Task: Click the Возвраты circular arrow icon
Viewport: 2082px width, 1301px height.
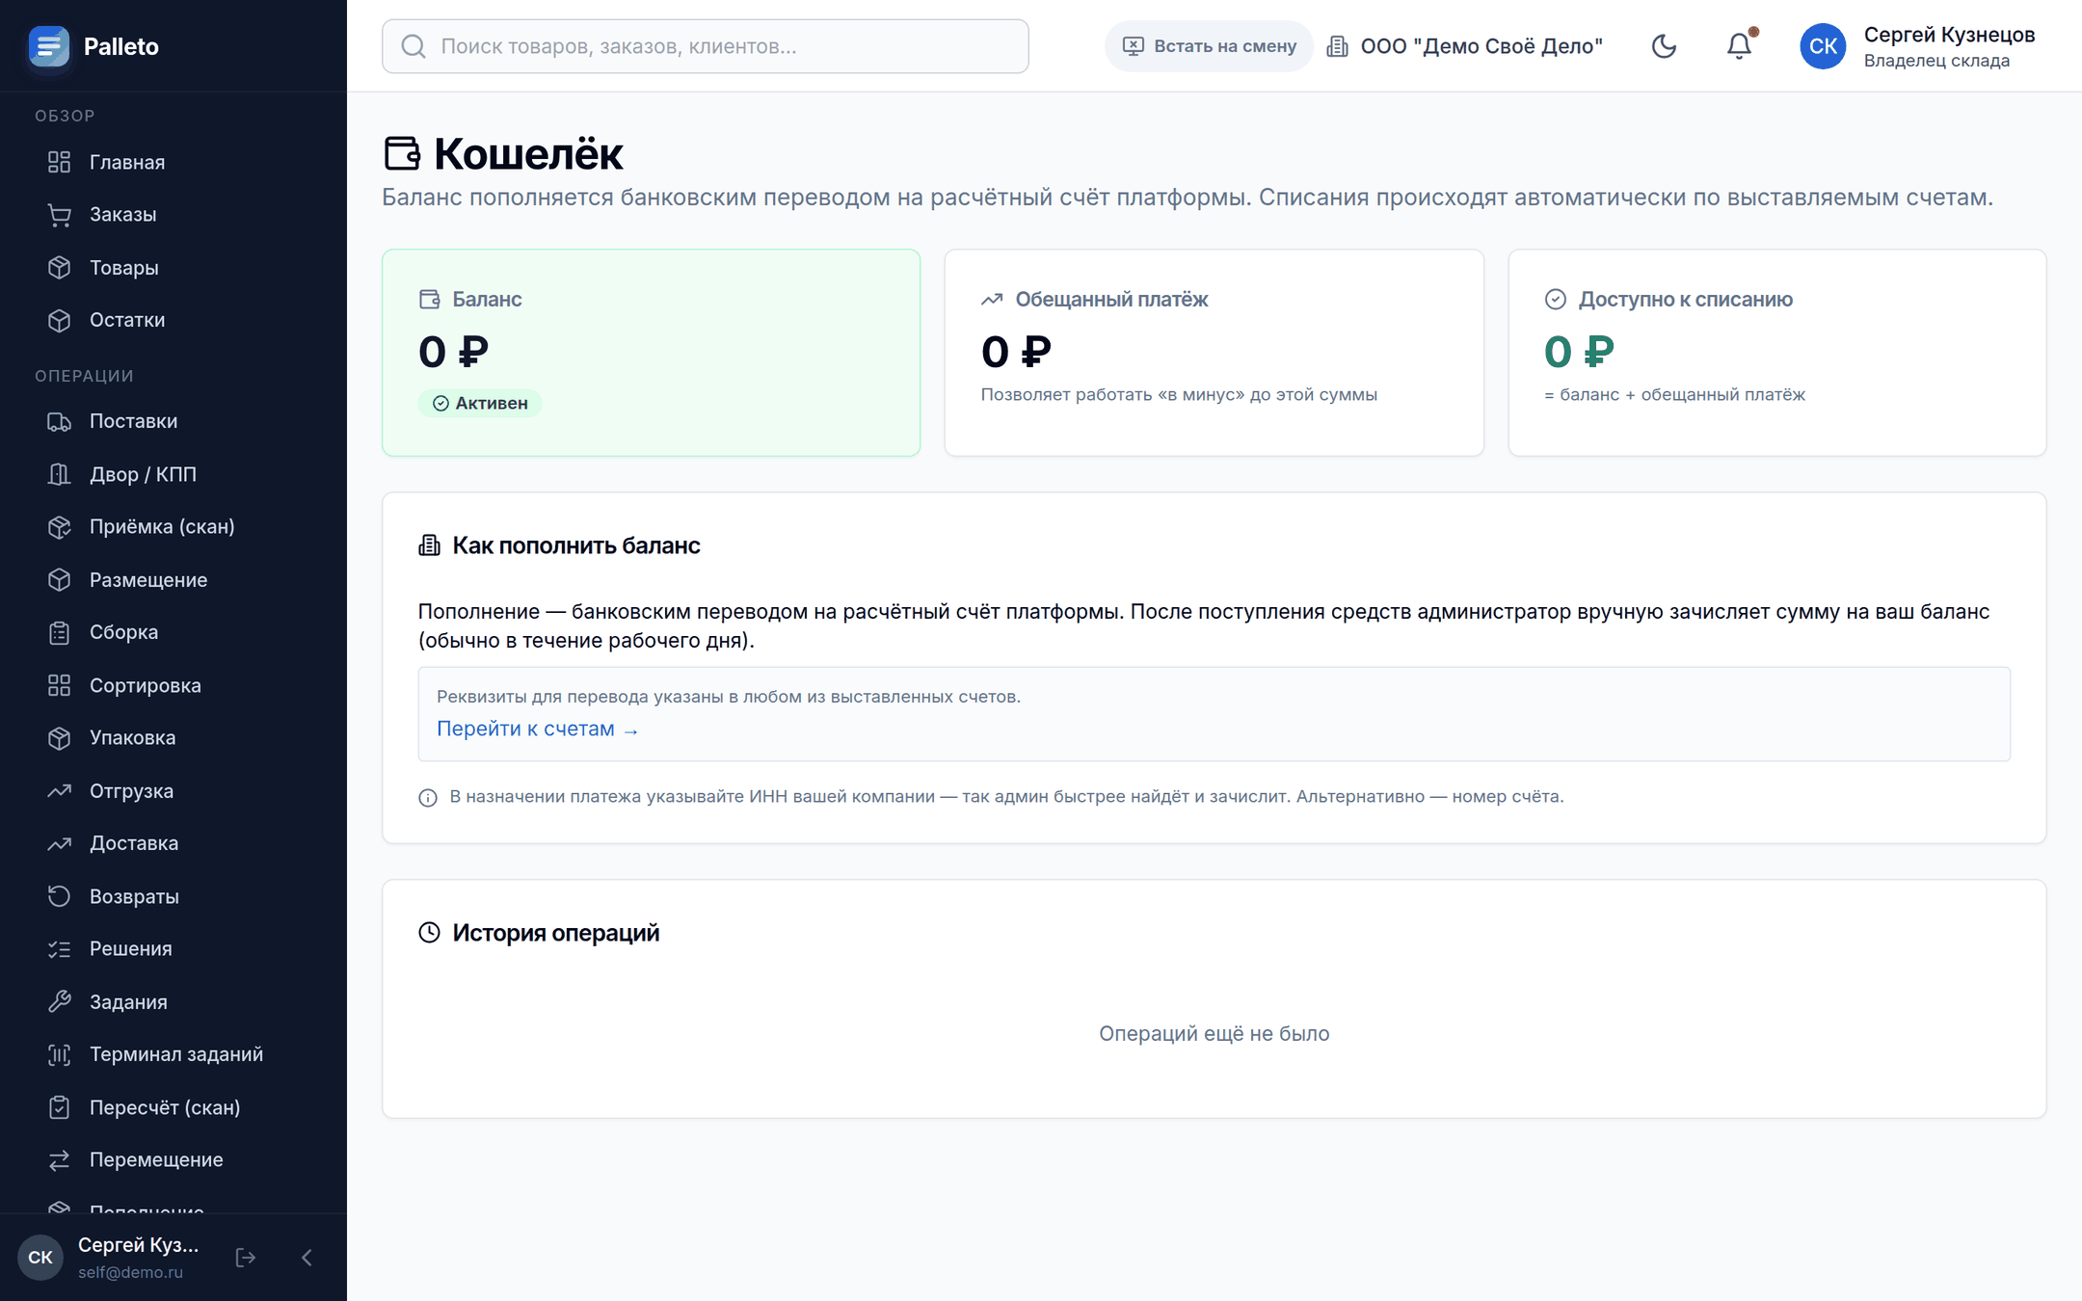Action: 60,896
